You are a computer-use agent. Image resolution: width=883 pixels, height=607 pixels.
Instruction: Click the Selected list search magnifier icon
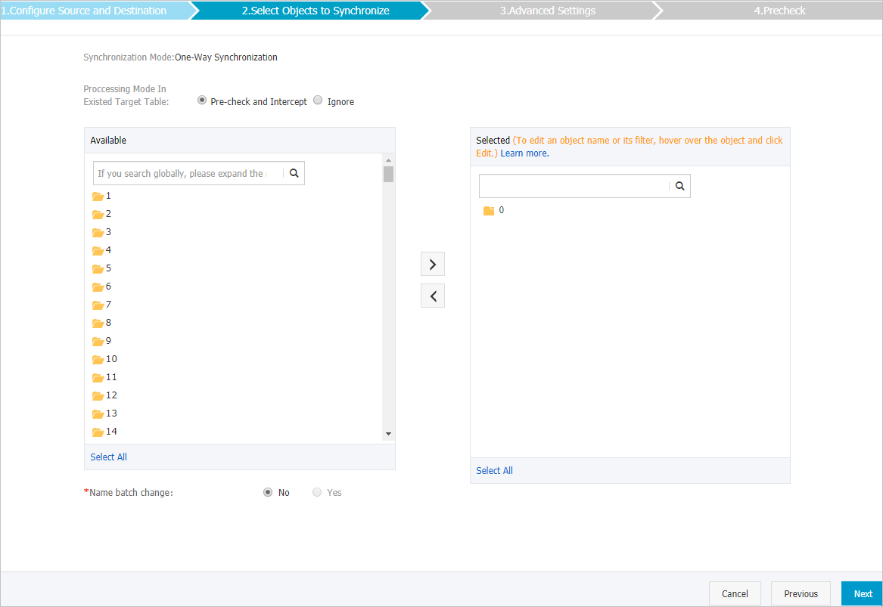coord(679,186)
